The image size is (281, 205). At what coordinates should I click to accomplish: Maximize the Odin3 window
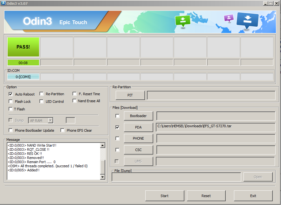(271, 3)
